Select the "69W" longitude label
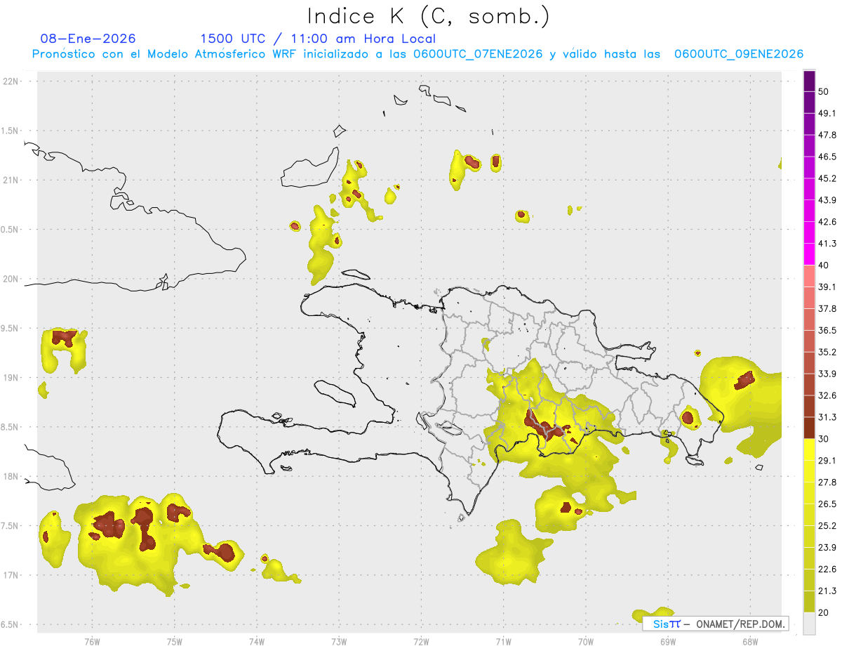The image size is (842, 651). 667,642
